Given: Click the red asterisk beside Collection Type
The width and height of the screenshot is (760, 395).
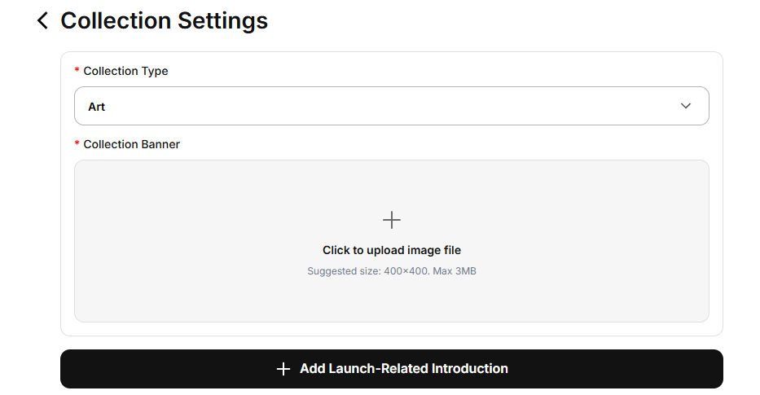Looking at the screenshot, I should click(77, 72).
